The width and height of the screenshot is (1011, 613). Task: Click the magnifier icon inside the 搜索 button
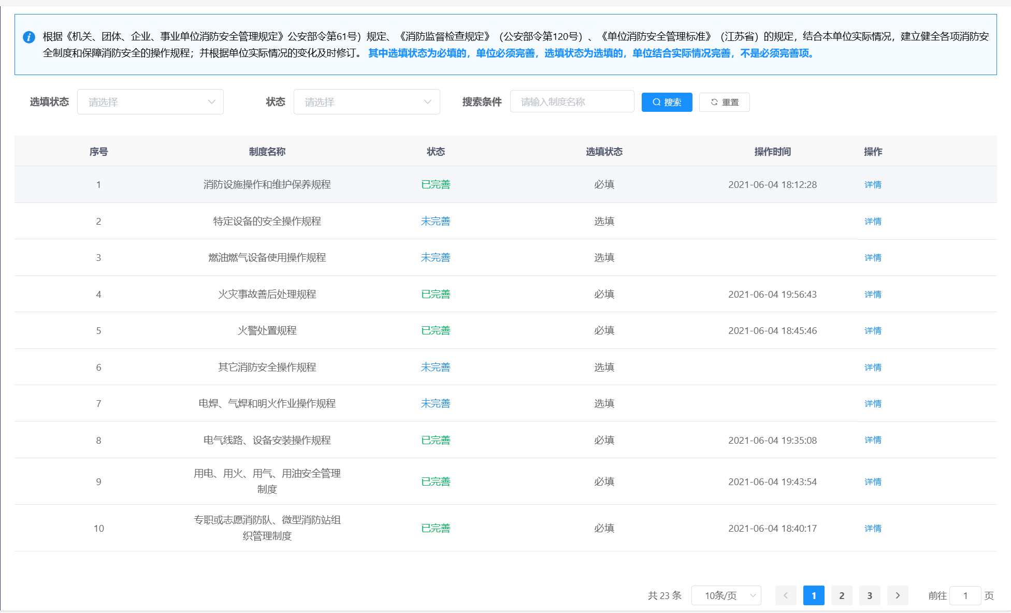(x=656, y=102)
